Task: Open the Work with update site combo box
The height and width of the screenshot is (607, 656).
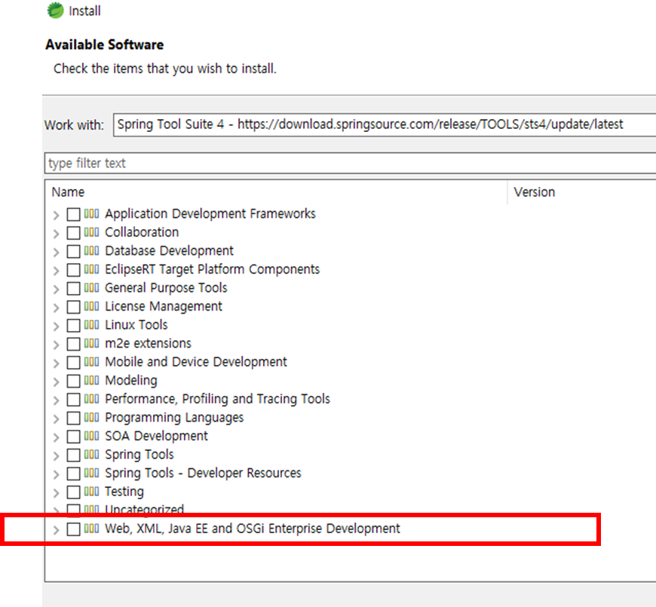Action: pyautogui.click(x=385, y=124)
